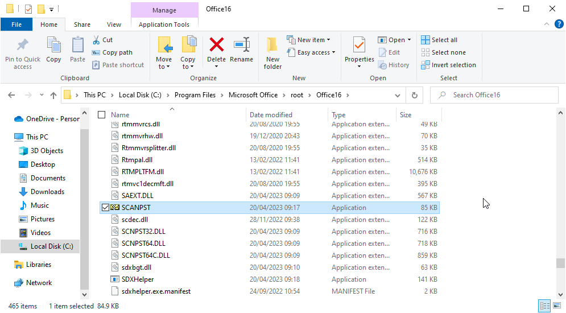The width and height of the screenshot is (566, 313).
Task: Select the sdxhelper.exe.manifest file
Action: 156,291
